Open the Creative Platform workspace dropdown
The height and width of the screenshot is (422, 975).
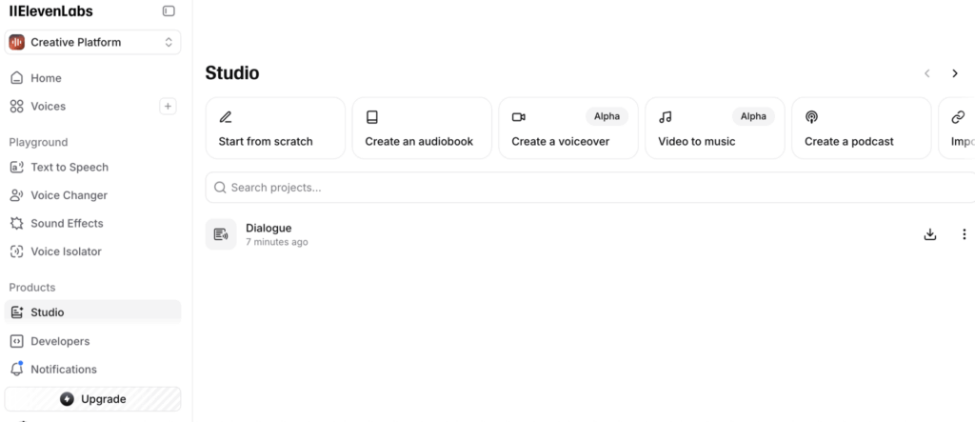pos(92,42)
